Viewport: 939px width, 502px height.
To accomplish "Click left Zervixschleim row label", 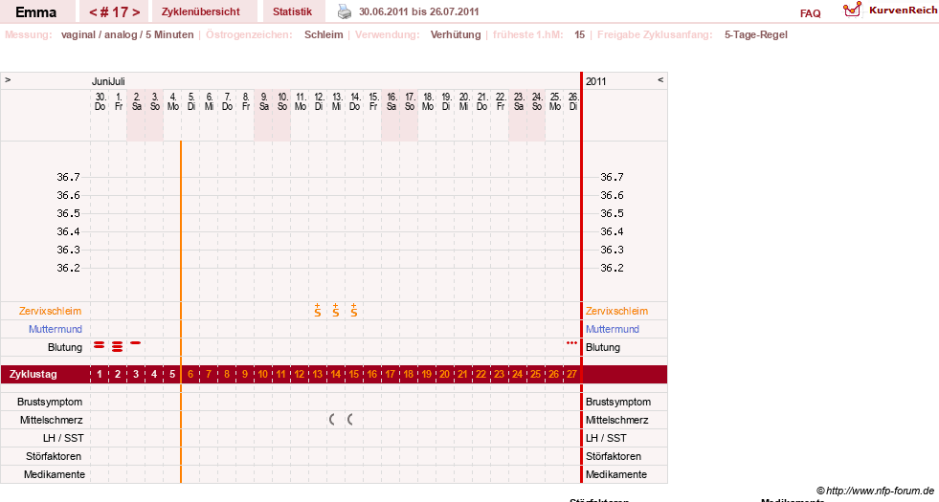I will pos(51,311).
